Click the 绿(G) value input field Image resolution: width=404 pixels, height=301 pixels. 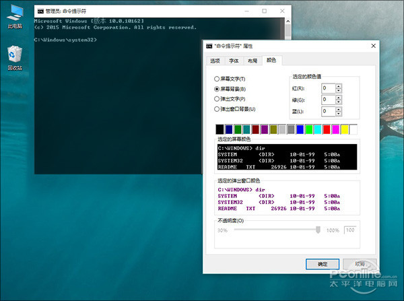tap(329, 100)
